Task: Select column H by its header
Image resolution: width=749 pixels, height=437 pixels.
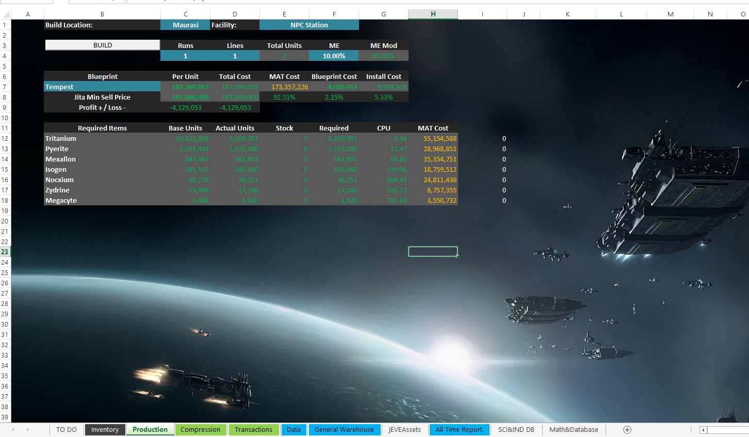Action: [x=433, y=14]
